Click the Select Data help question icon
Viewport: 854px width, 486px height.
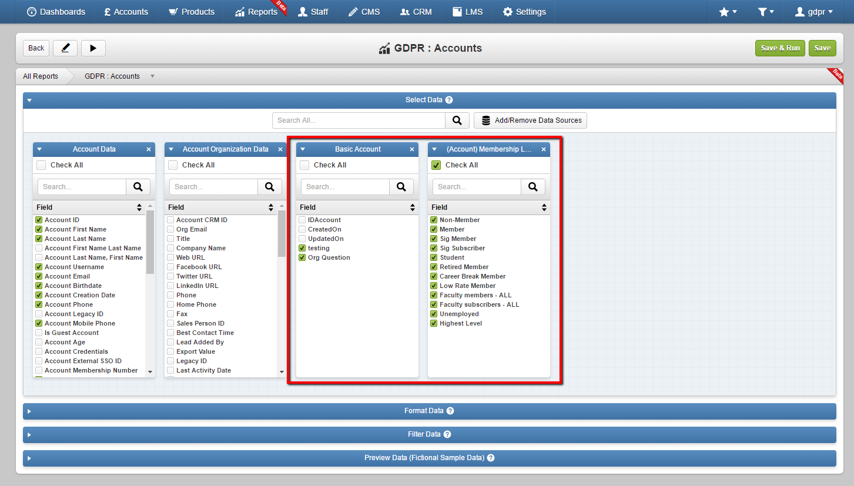(449, 100)
